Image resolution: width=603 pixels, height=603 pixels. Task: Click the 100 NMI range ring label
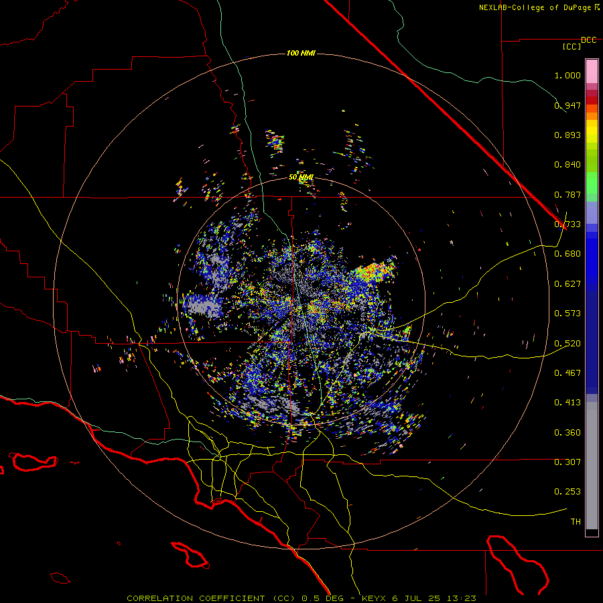[x=301, y=53]
